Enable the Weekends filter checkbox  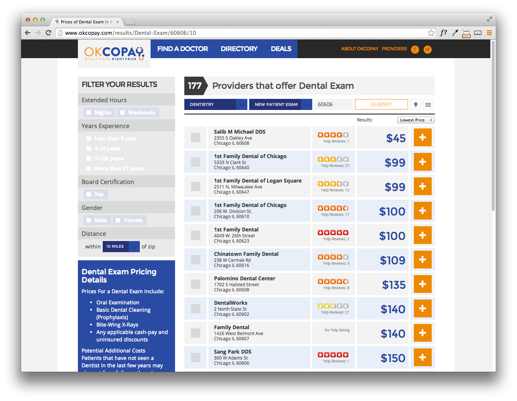click(122, 113)
